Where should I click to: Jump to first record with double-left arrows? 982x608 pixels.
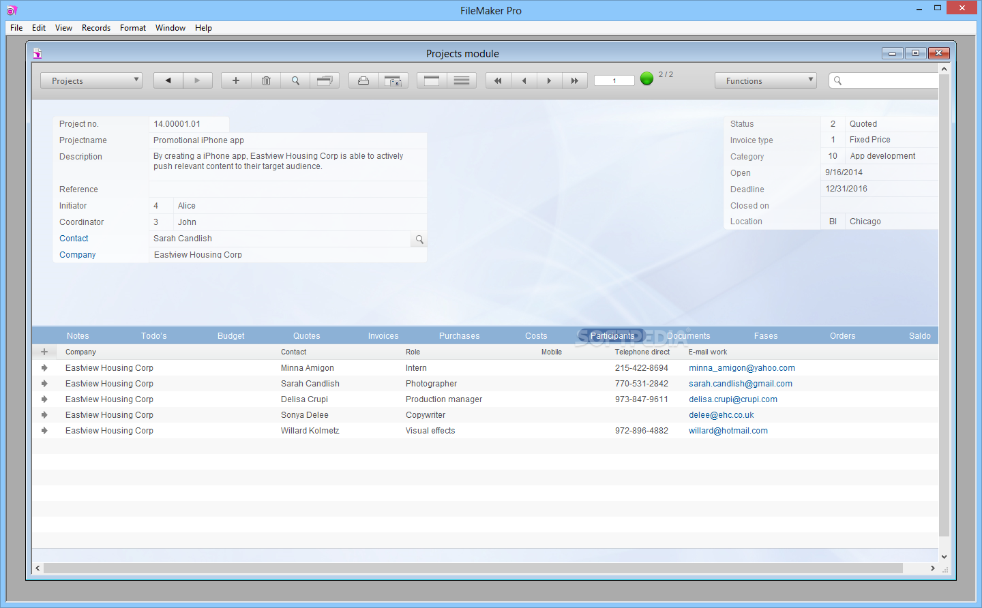[499, 80]
